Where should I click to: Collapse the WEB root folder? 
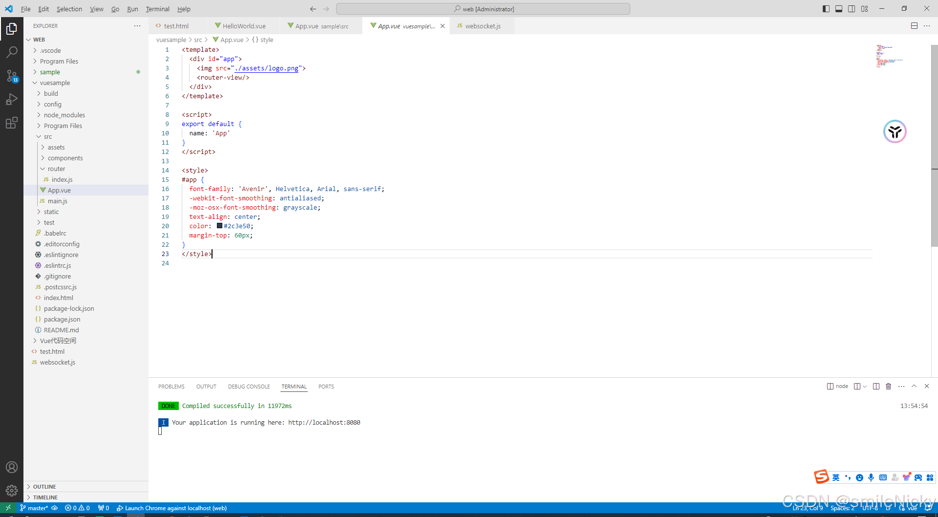click(x=86, y=40)
